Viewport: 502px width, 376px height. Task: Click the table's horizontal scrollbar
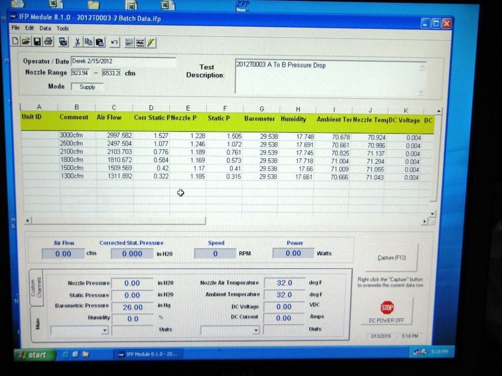[118, 221]
